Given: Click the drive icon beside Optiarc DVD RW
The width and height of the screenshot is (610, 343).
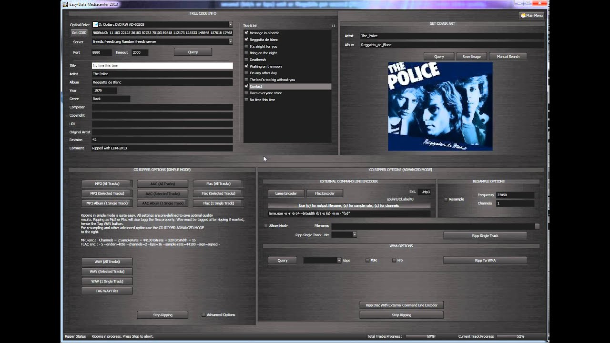Looking at the screenshot, I should tap(95, 24).
